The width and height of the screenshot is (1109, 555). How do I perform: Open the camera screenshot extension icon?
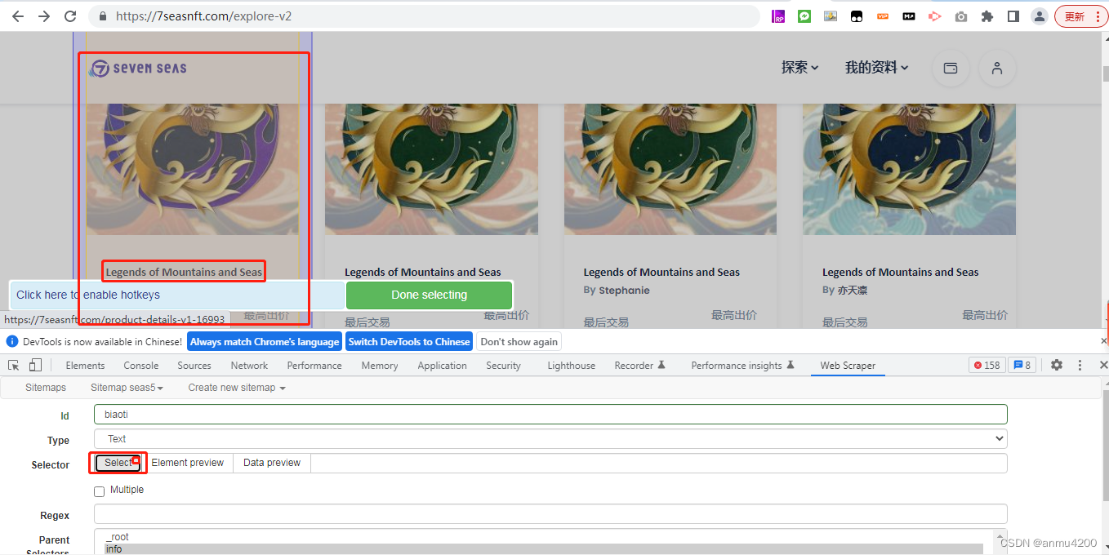click(x=961, y=16)
